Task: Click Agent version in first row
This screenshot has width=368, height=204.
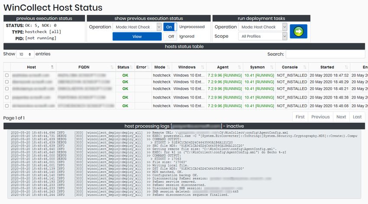Action: pos(225,75)
